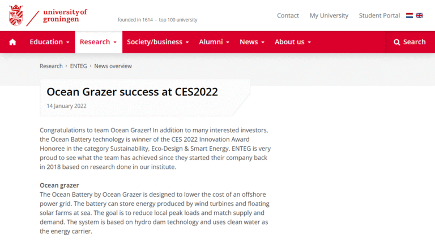
Task: Switch language with the Dutch flag icon
Action: [x=410, y=15]
